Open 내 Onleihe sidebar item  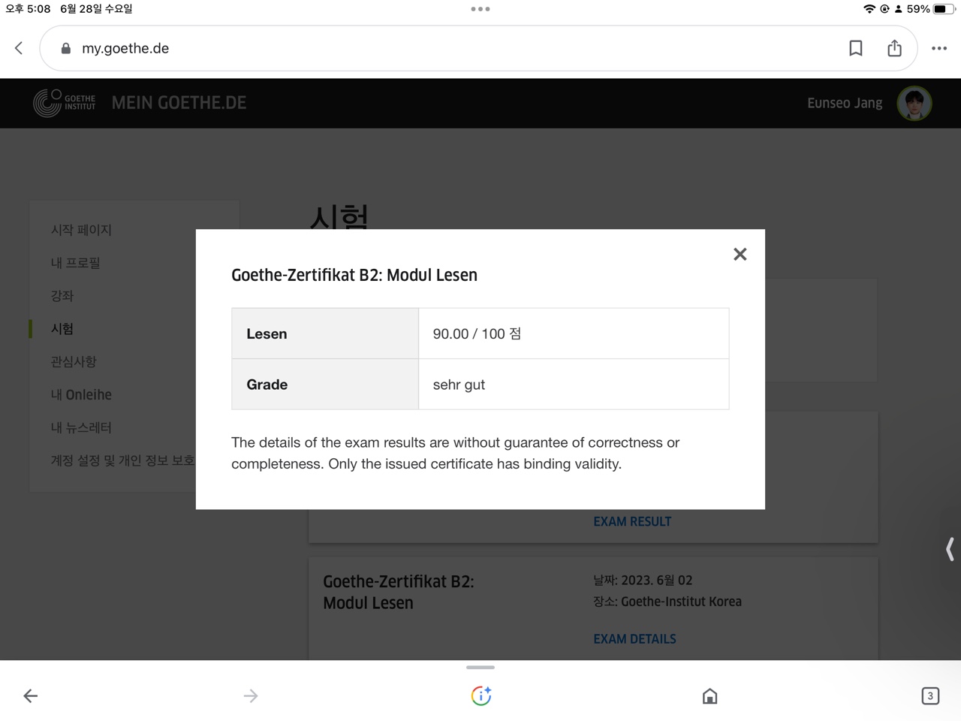81,394
